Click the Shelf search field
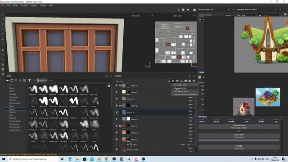Screen dimensions: 288x162 coord(79,81)
